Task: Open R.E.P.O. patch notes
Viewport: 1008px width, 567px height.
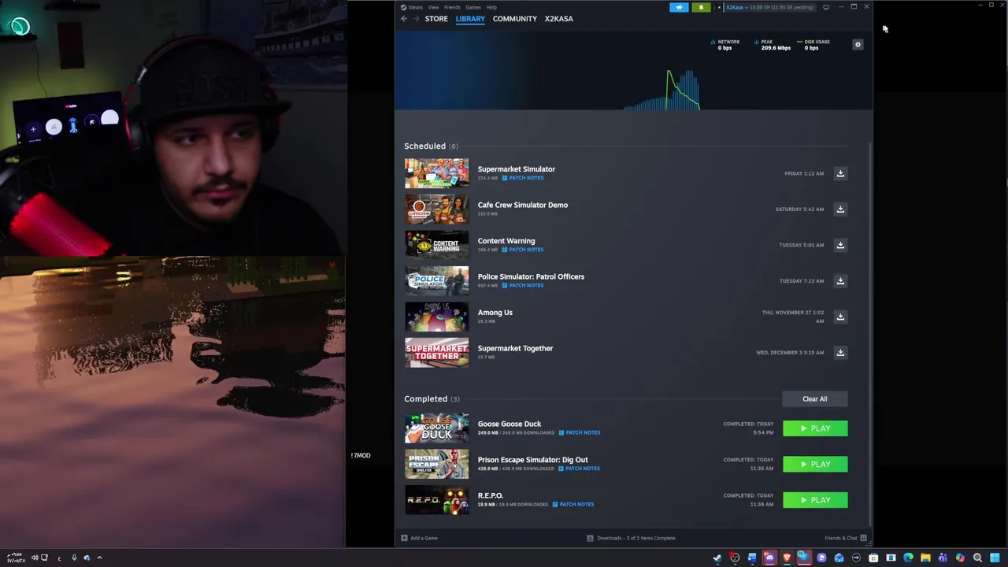Action: (573, 504)
